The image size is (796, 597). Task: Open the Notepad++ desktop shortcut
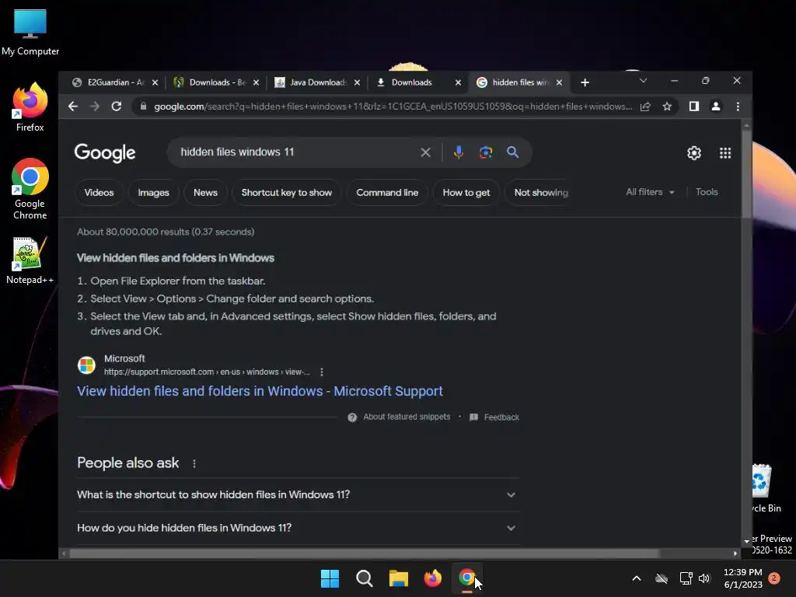click(30, 260)
